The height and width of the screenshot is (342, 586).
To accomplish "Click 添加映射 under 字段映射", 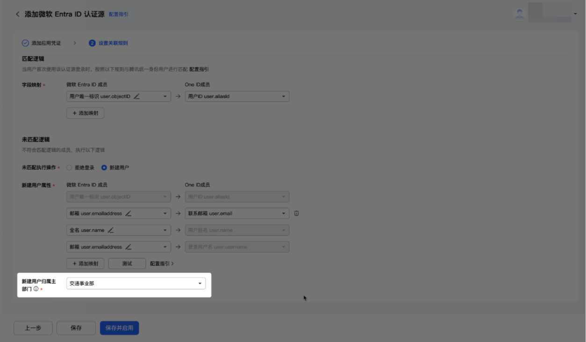I will coord(86,113).
